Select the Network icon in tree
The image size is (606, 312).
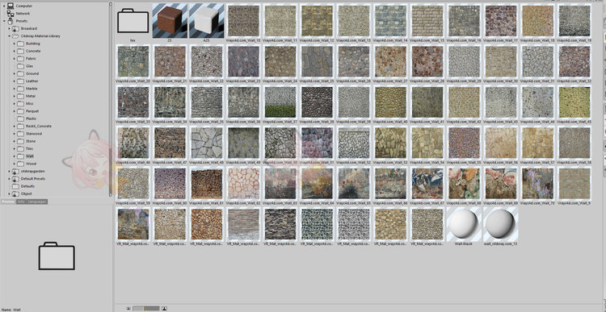click(x=11, y=14)
